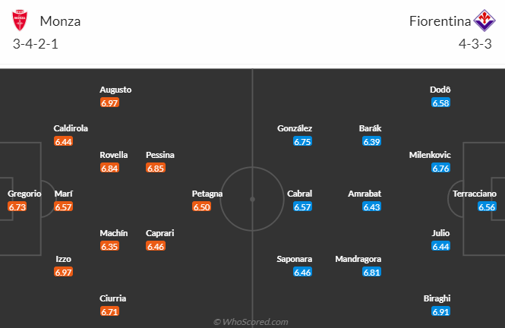505x328 pixels.
Task: Click the Fiorentina club crest icon
Action: coord(483,20)
